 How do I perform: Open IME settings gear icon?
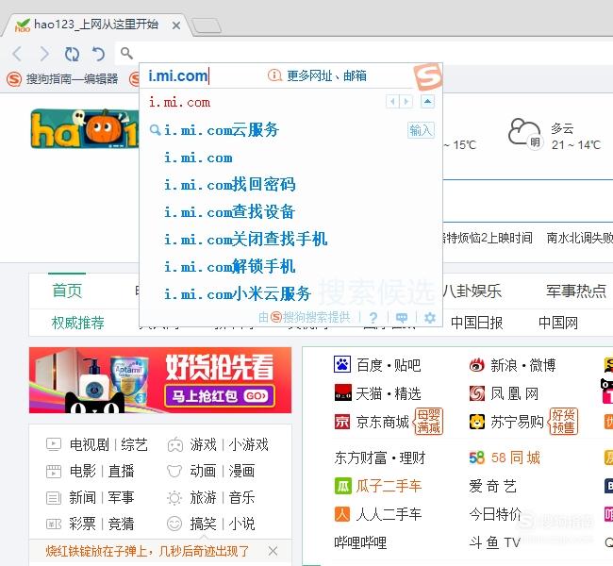click(430, 318)
